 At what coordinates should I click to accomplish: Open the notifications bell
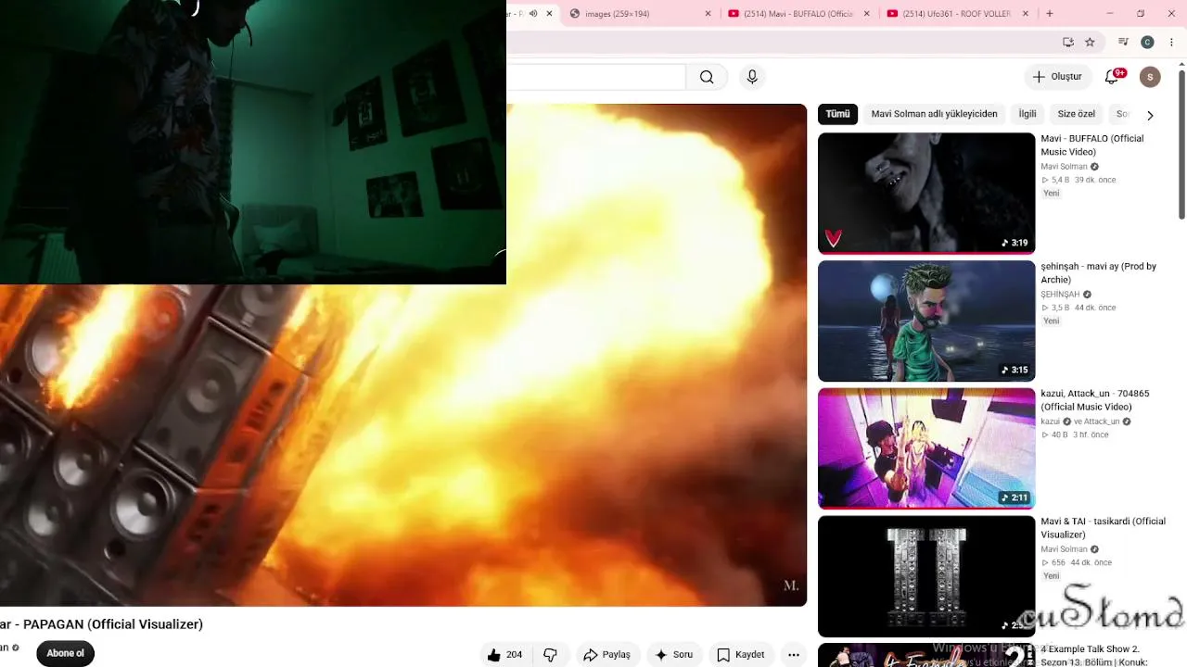[x=1112, y=77]
